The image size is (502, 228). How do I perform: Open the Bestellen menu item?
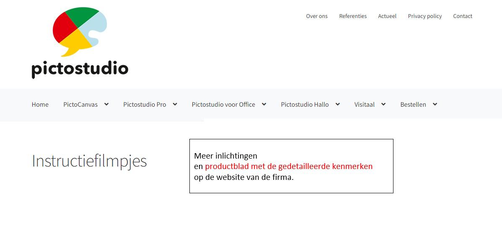(x=413, y=105)
